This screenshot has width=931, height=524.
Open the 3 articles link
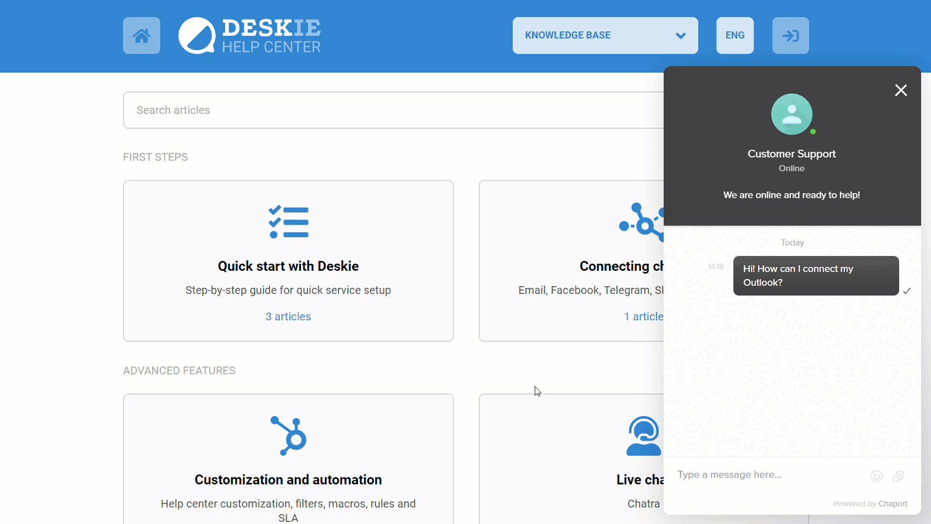288,316
